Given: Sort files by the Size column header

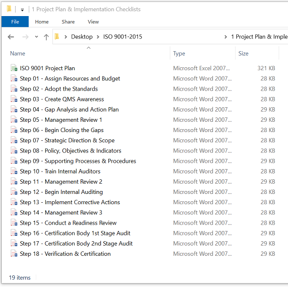Looking at the screenshot, I should coord(243,54).
